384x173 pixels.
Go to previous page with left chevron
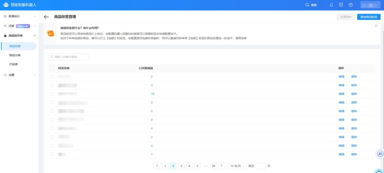157,166
